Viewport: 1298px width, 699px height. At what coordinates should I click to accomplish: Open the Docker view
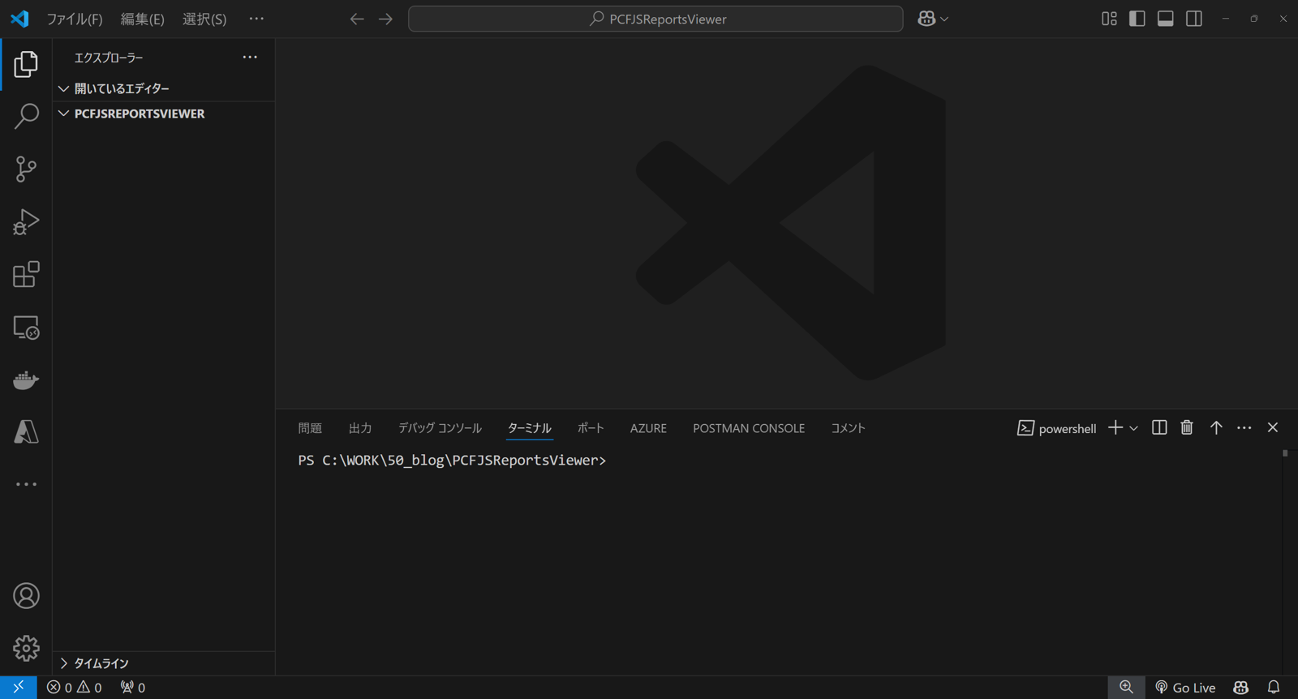click(26, 380)
